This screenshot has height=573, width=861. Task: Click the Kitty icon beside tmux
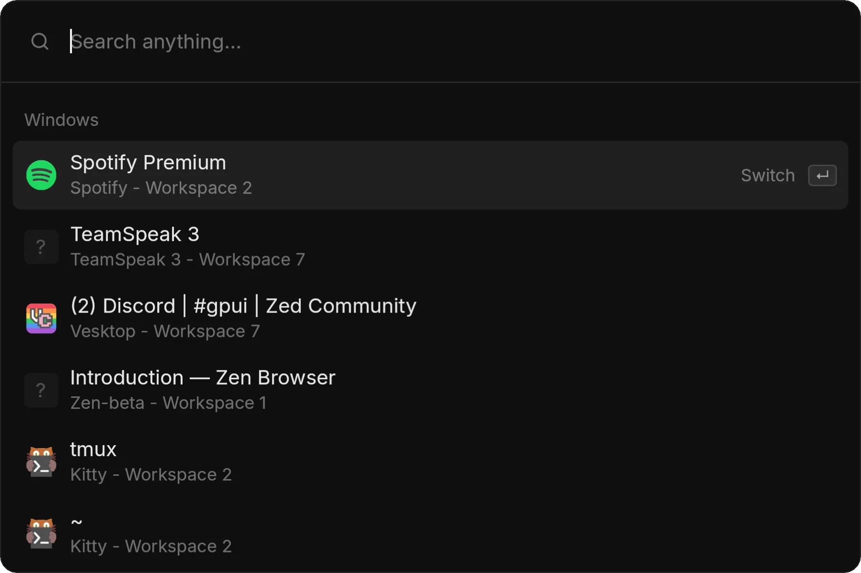coord(41,462)
